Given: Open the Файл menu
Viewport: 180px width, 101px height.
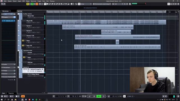Looking at the screenshot, I should [5, 1].
